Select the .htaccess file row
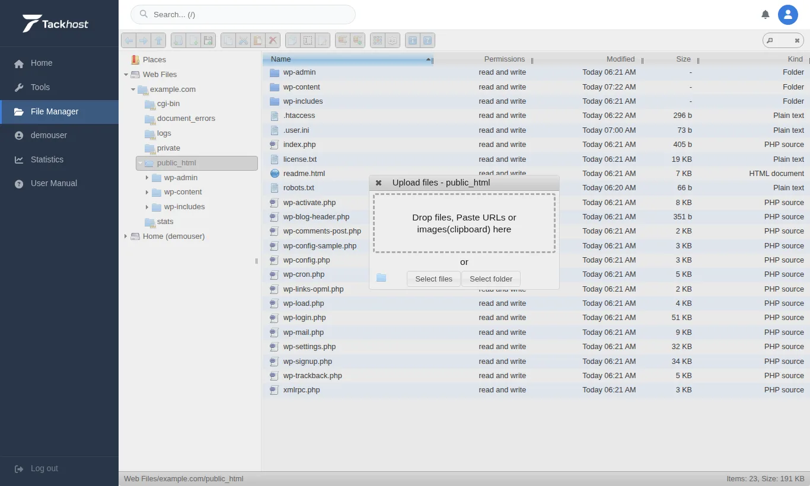This screenshot has height=486, width=810. (536, 116)
